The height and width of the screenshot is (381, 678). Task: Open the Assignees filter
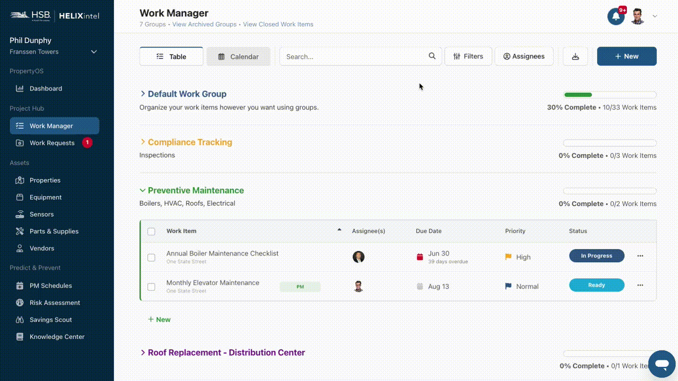pyautogui.click(x=524, y=56)
